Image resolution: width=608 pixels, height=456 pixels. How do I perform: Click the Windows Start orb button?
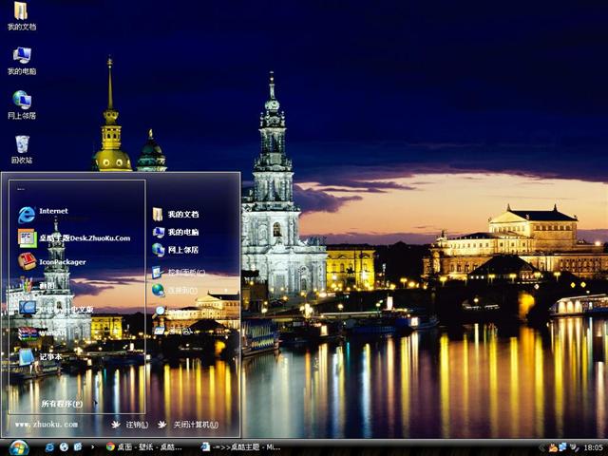click(x=18, y=447)
